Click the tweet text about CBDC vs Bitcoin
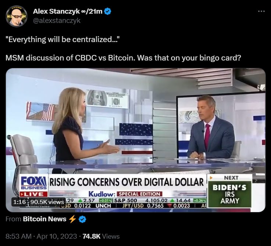Image resolution: width=271 pixels, height=246 pixels. coord(123,58)
